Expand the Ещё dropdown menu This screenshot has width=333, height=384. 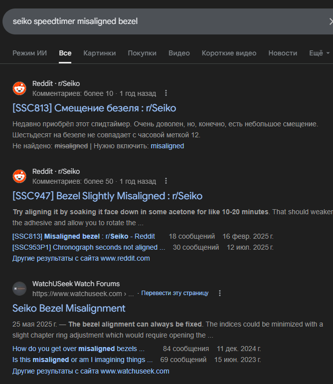coord(320,53)
